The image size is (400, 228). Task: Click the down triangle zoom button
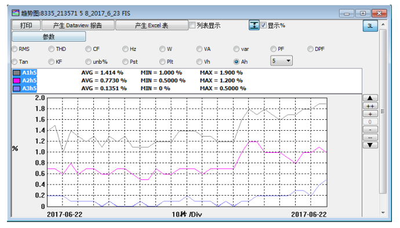370,145
